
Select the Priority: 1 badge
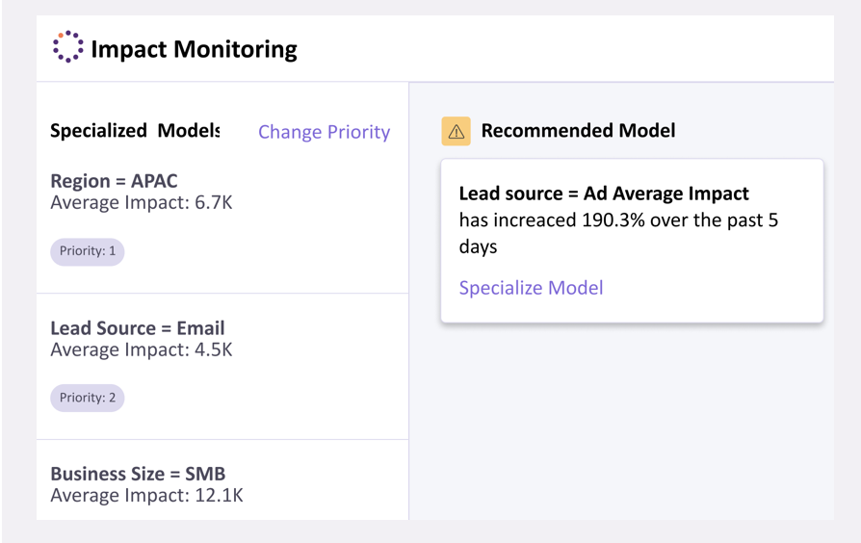pos(88,251)
